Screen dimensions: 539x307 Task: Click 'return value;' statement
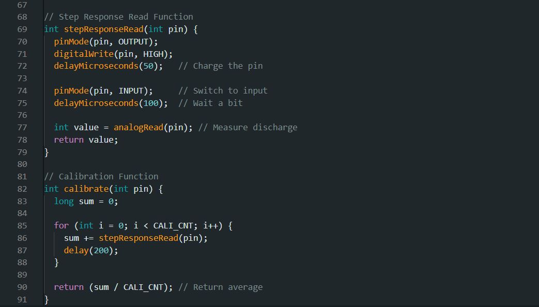[86, 140]
